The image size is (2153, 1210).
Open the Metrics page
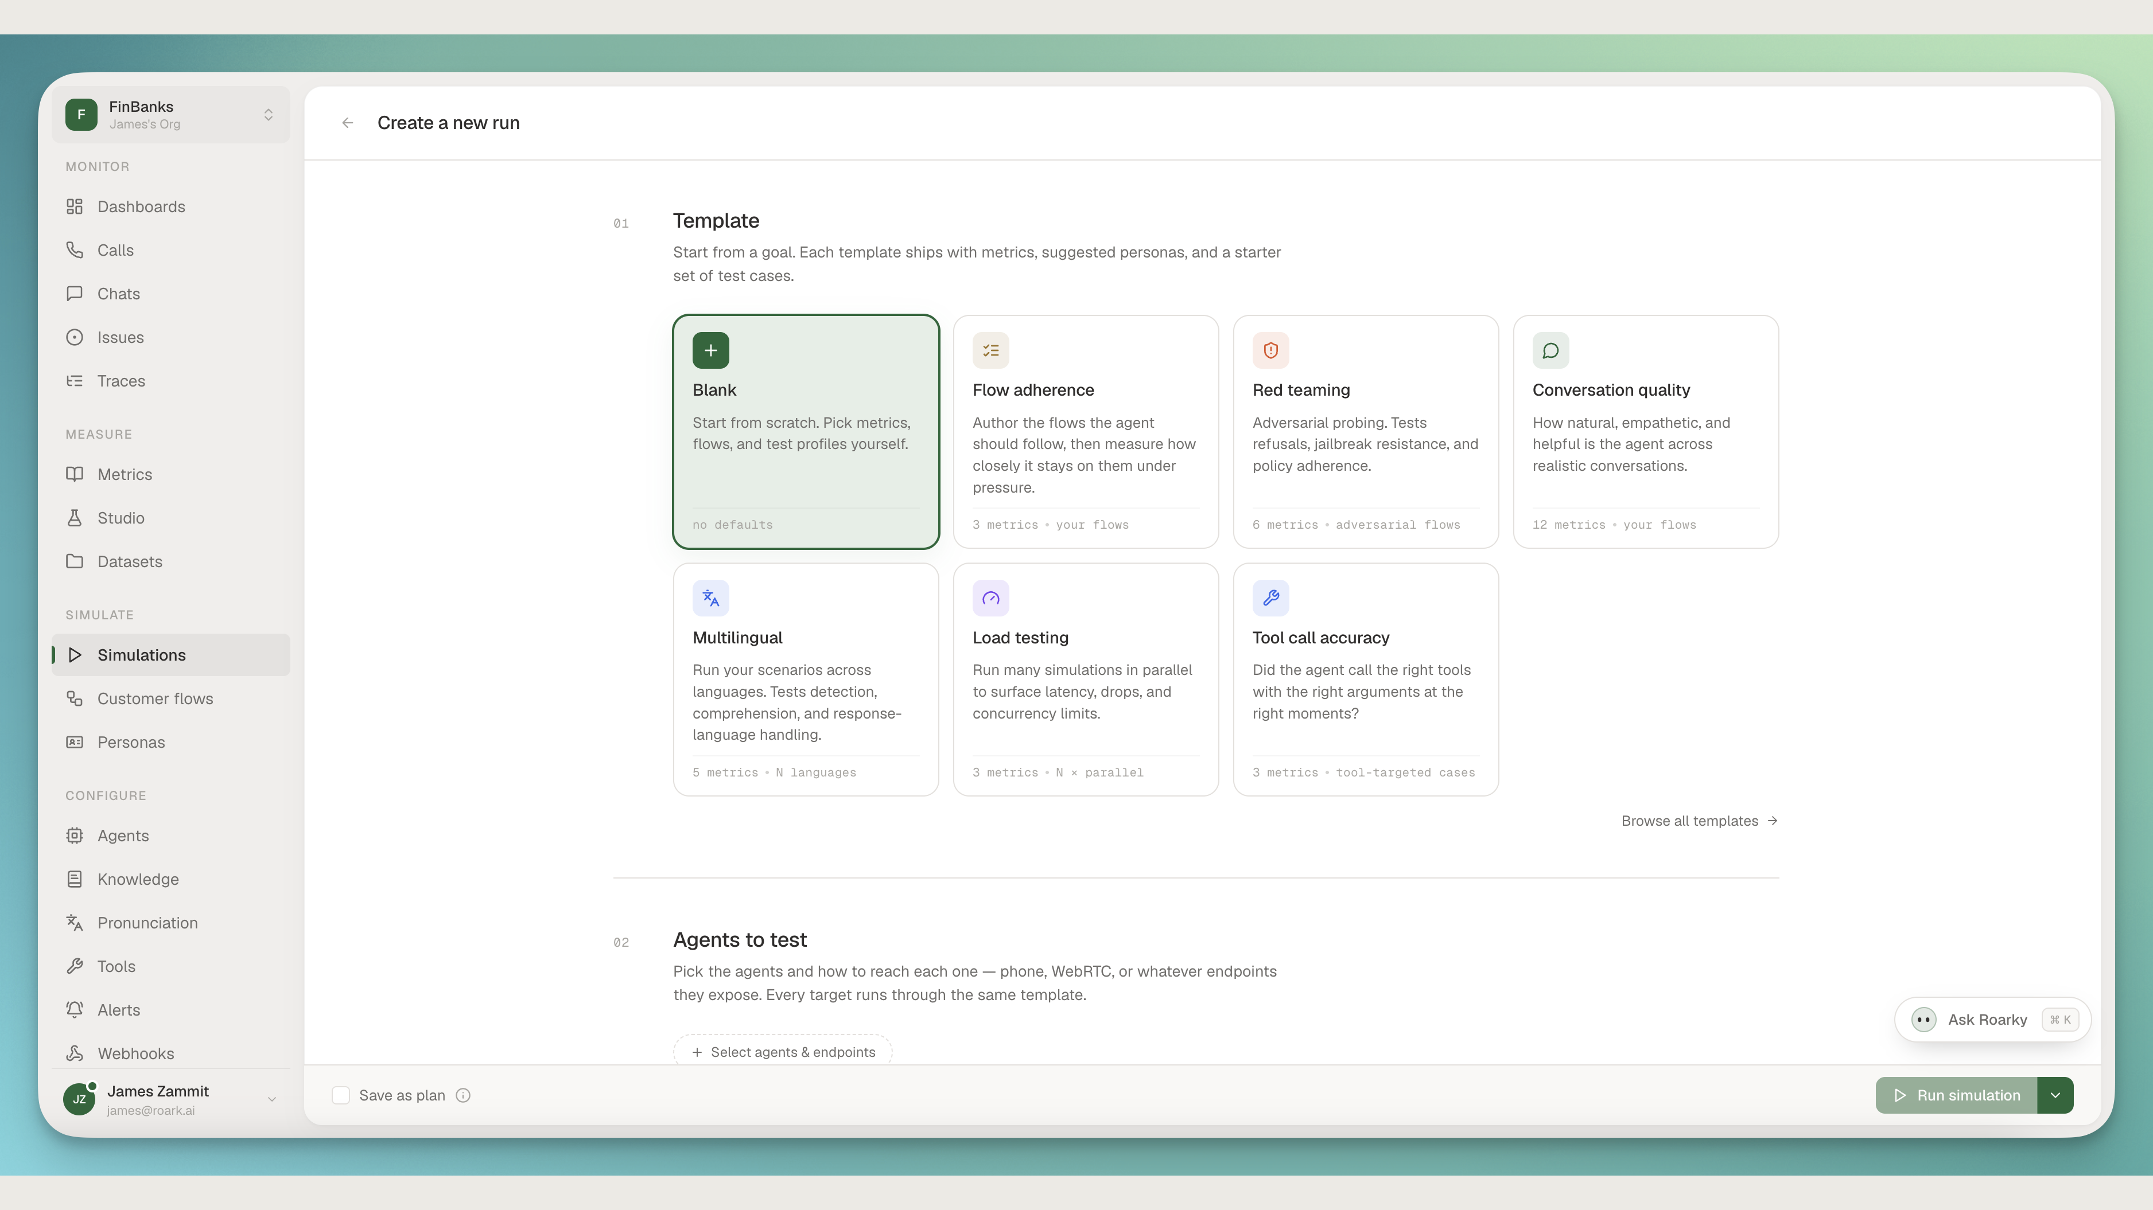(170, 474)
